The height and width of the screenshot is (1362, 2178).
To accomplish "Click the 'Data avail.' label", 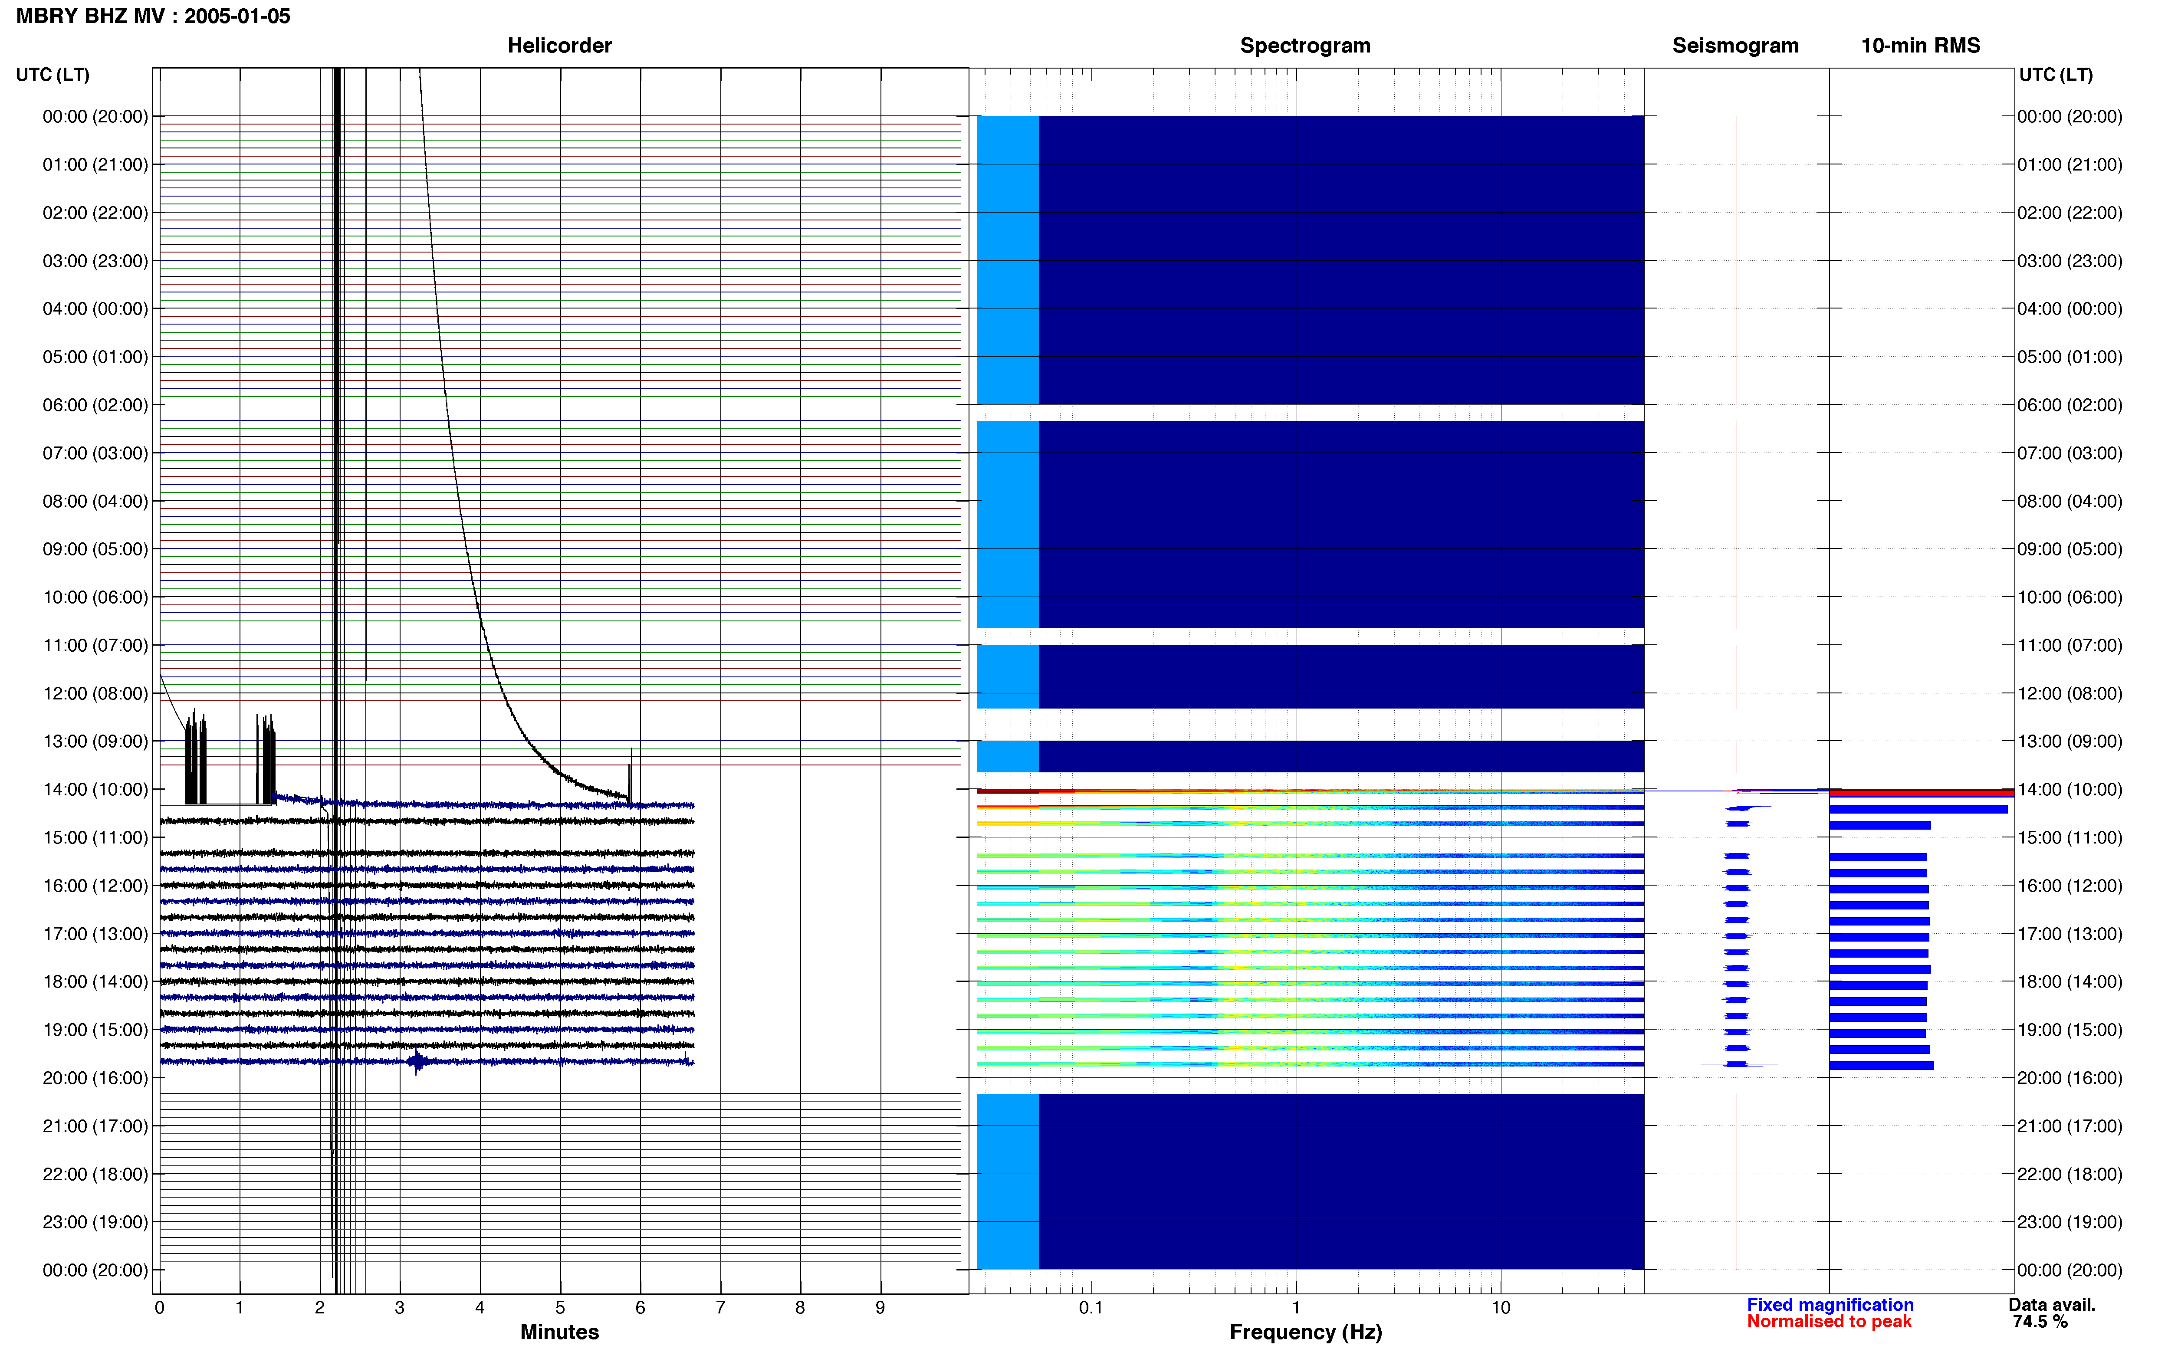I will pos(2052,1304).
